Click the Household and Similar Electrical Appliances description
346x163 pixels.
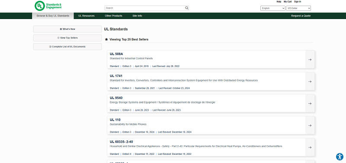click(x=196, y=147)
